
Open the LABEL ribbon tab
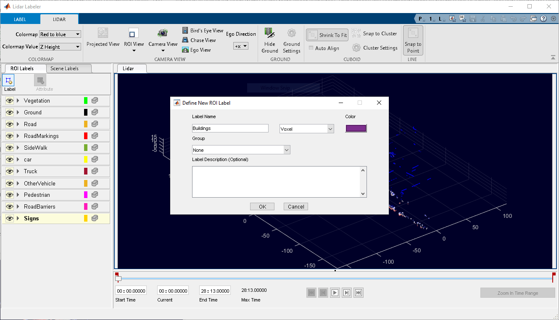20,19
